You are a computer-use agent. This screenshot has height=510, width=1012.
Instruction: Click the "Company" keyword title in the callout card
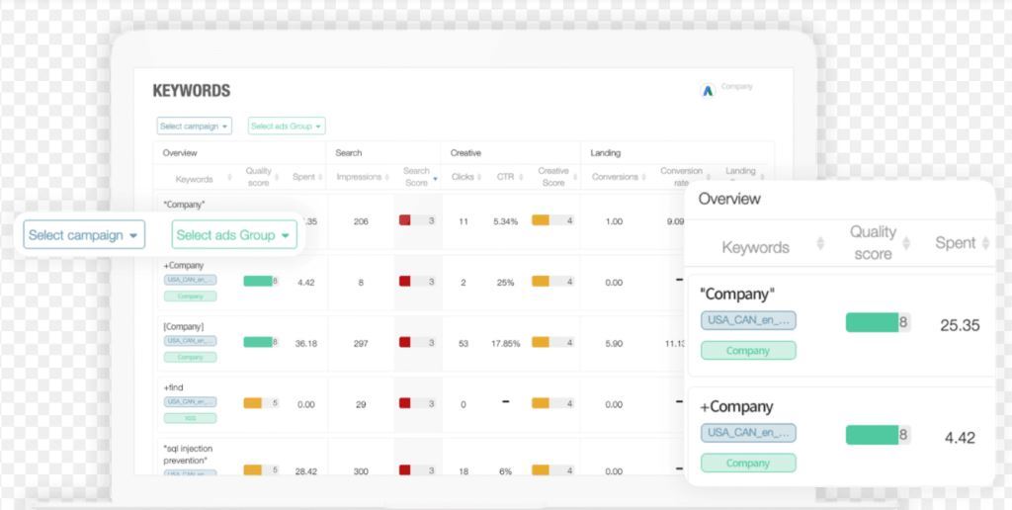point(737,294)
